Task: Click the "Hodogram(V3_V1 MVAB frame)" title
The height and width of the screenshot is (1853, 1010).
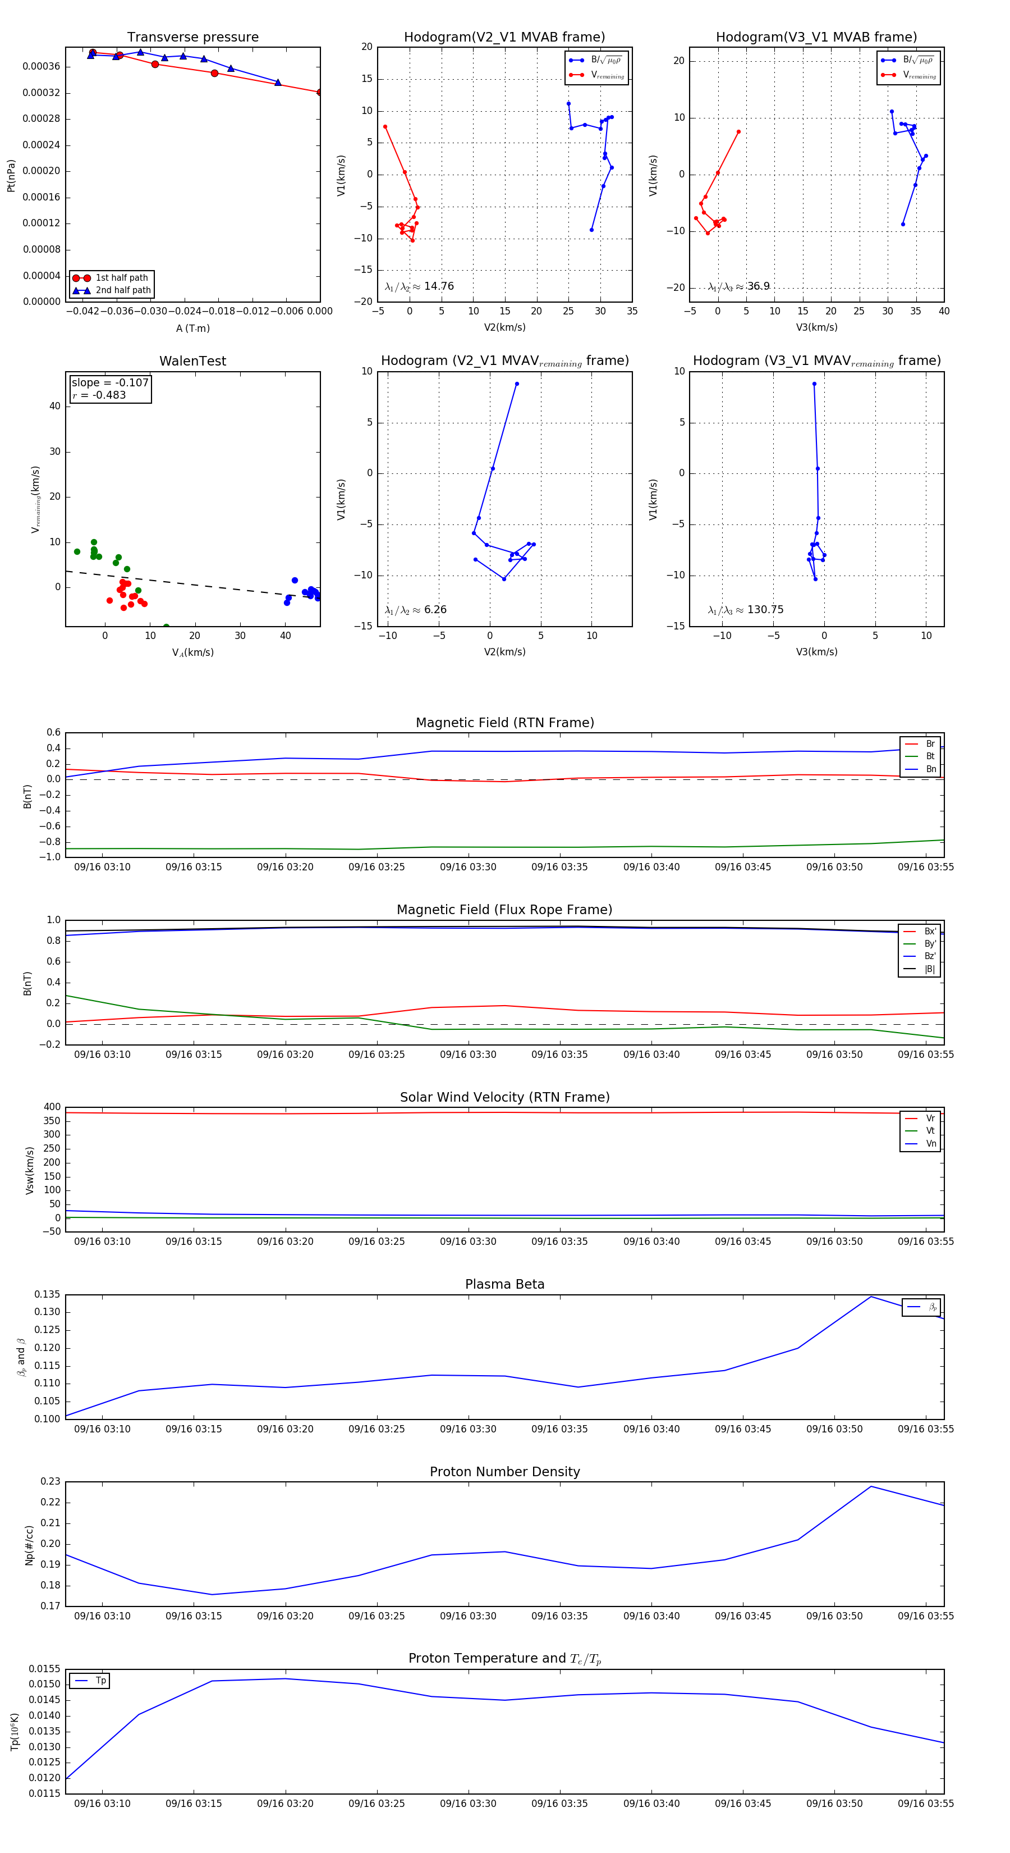Action: pos(816,36)
